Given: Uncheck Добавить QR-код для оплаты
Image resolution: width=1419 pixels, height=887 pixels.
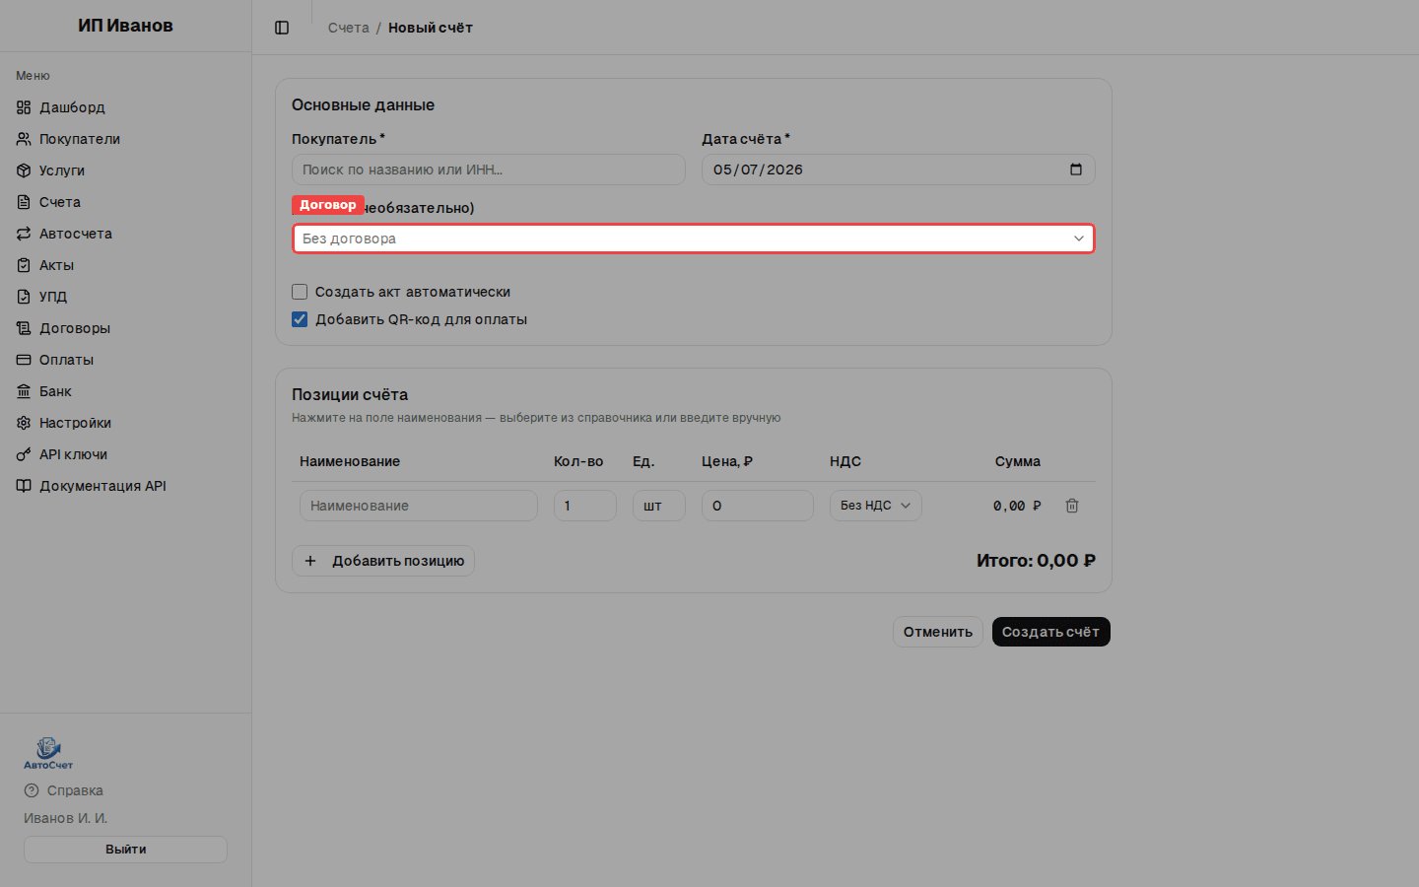Looking at the screenshot, I should (300, 319).
